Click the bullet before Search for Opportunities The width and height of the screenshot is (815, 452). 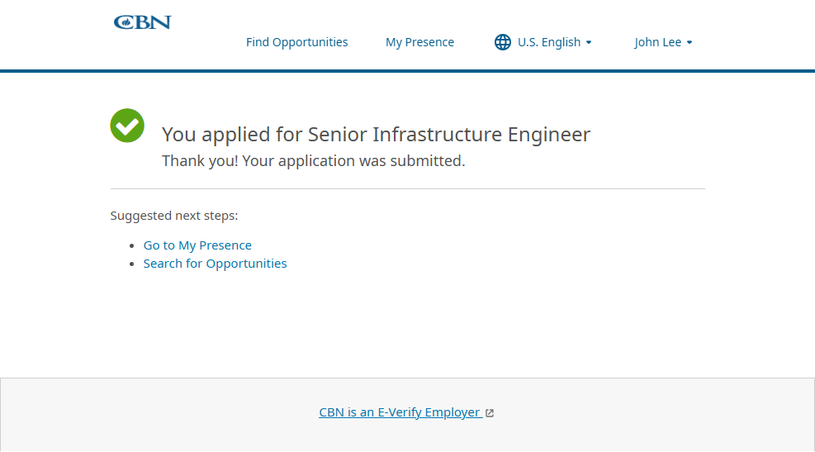tap(133, 264)
